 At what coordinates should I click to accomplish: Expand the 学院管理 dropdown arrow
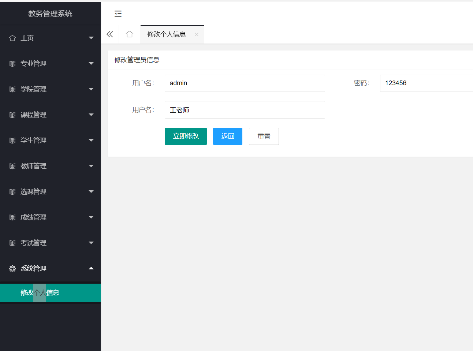(x=91, y=89)
